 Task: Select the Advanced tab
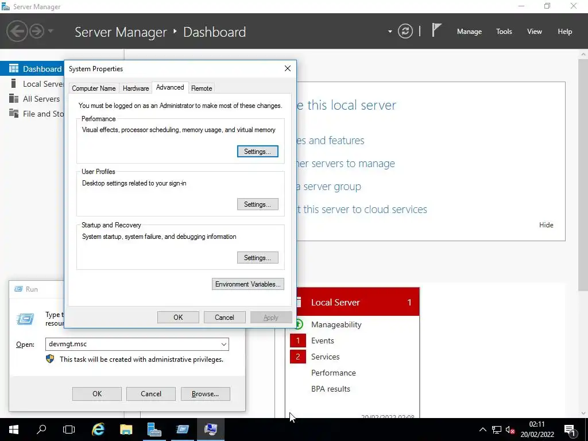tap(170, 87)
